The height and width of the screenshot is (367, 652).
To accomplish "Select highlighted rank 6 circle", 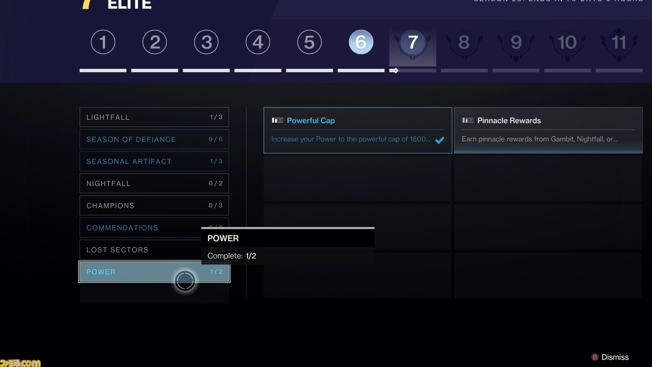I will [361, 42].
